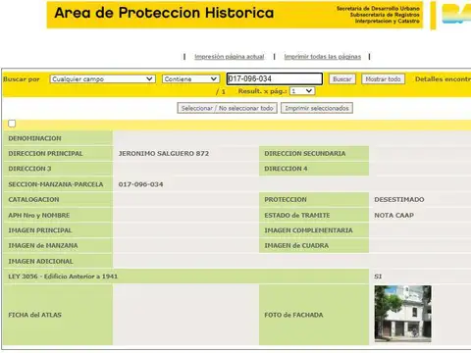Click the DESESTIMADO protection value

click(399, 199)
